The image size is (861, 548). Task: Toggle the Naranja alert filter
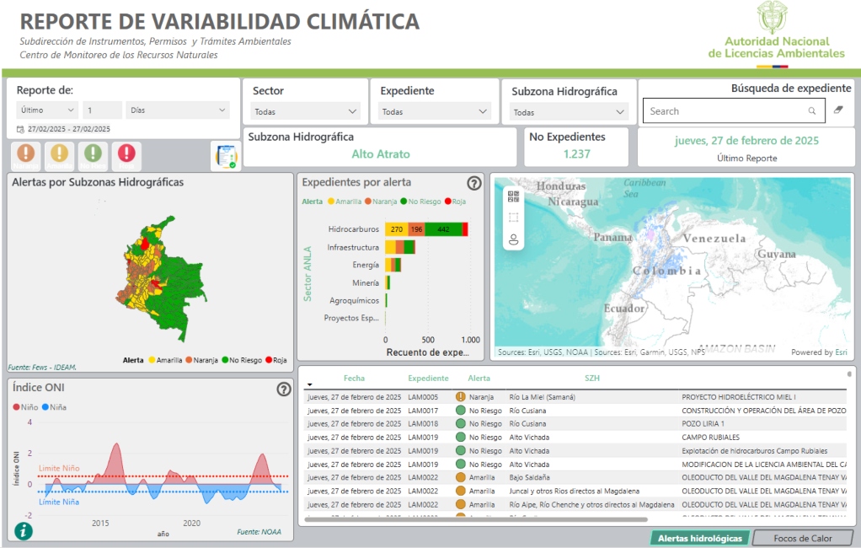click(25, 154)
